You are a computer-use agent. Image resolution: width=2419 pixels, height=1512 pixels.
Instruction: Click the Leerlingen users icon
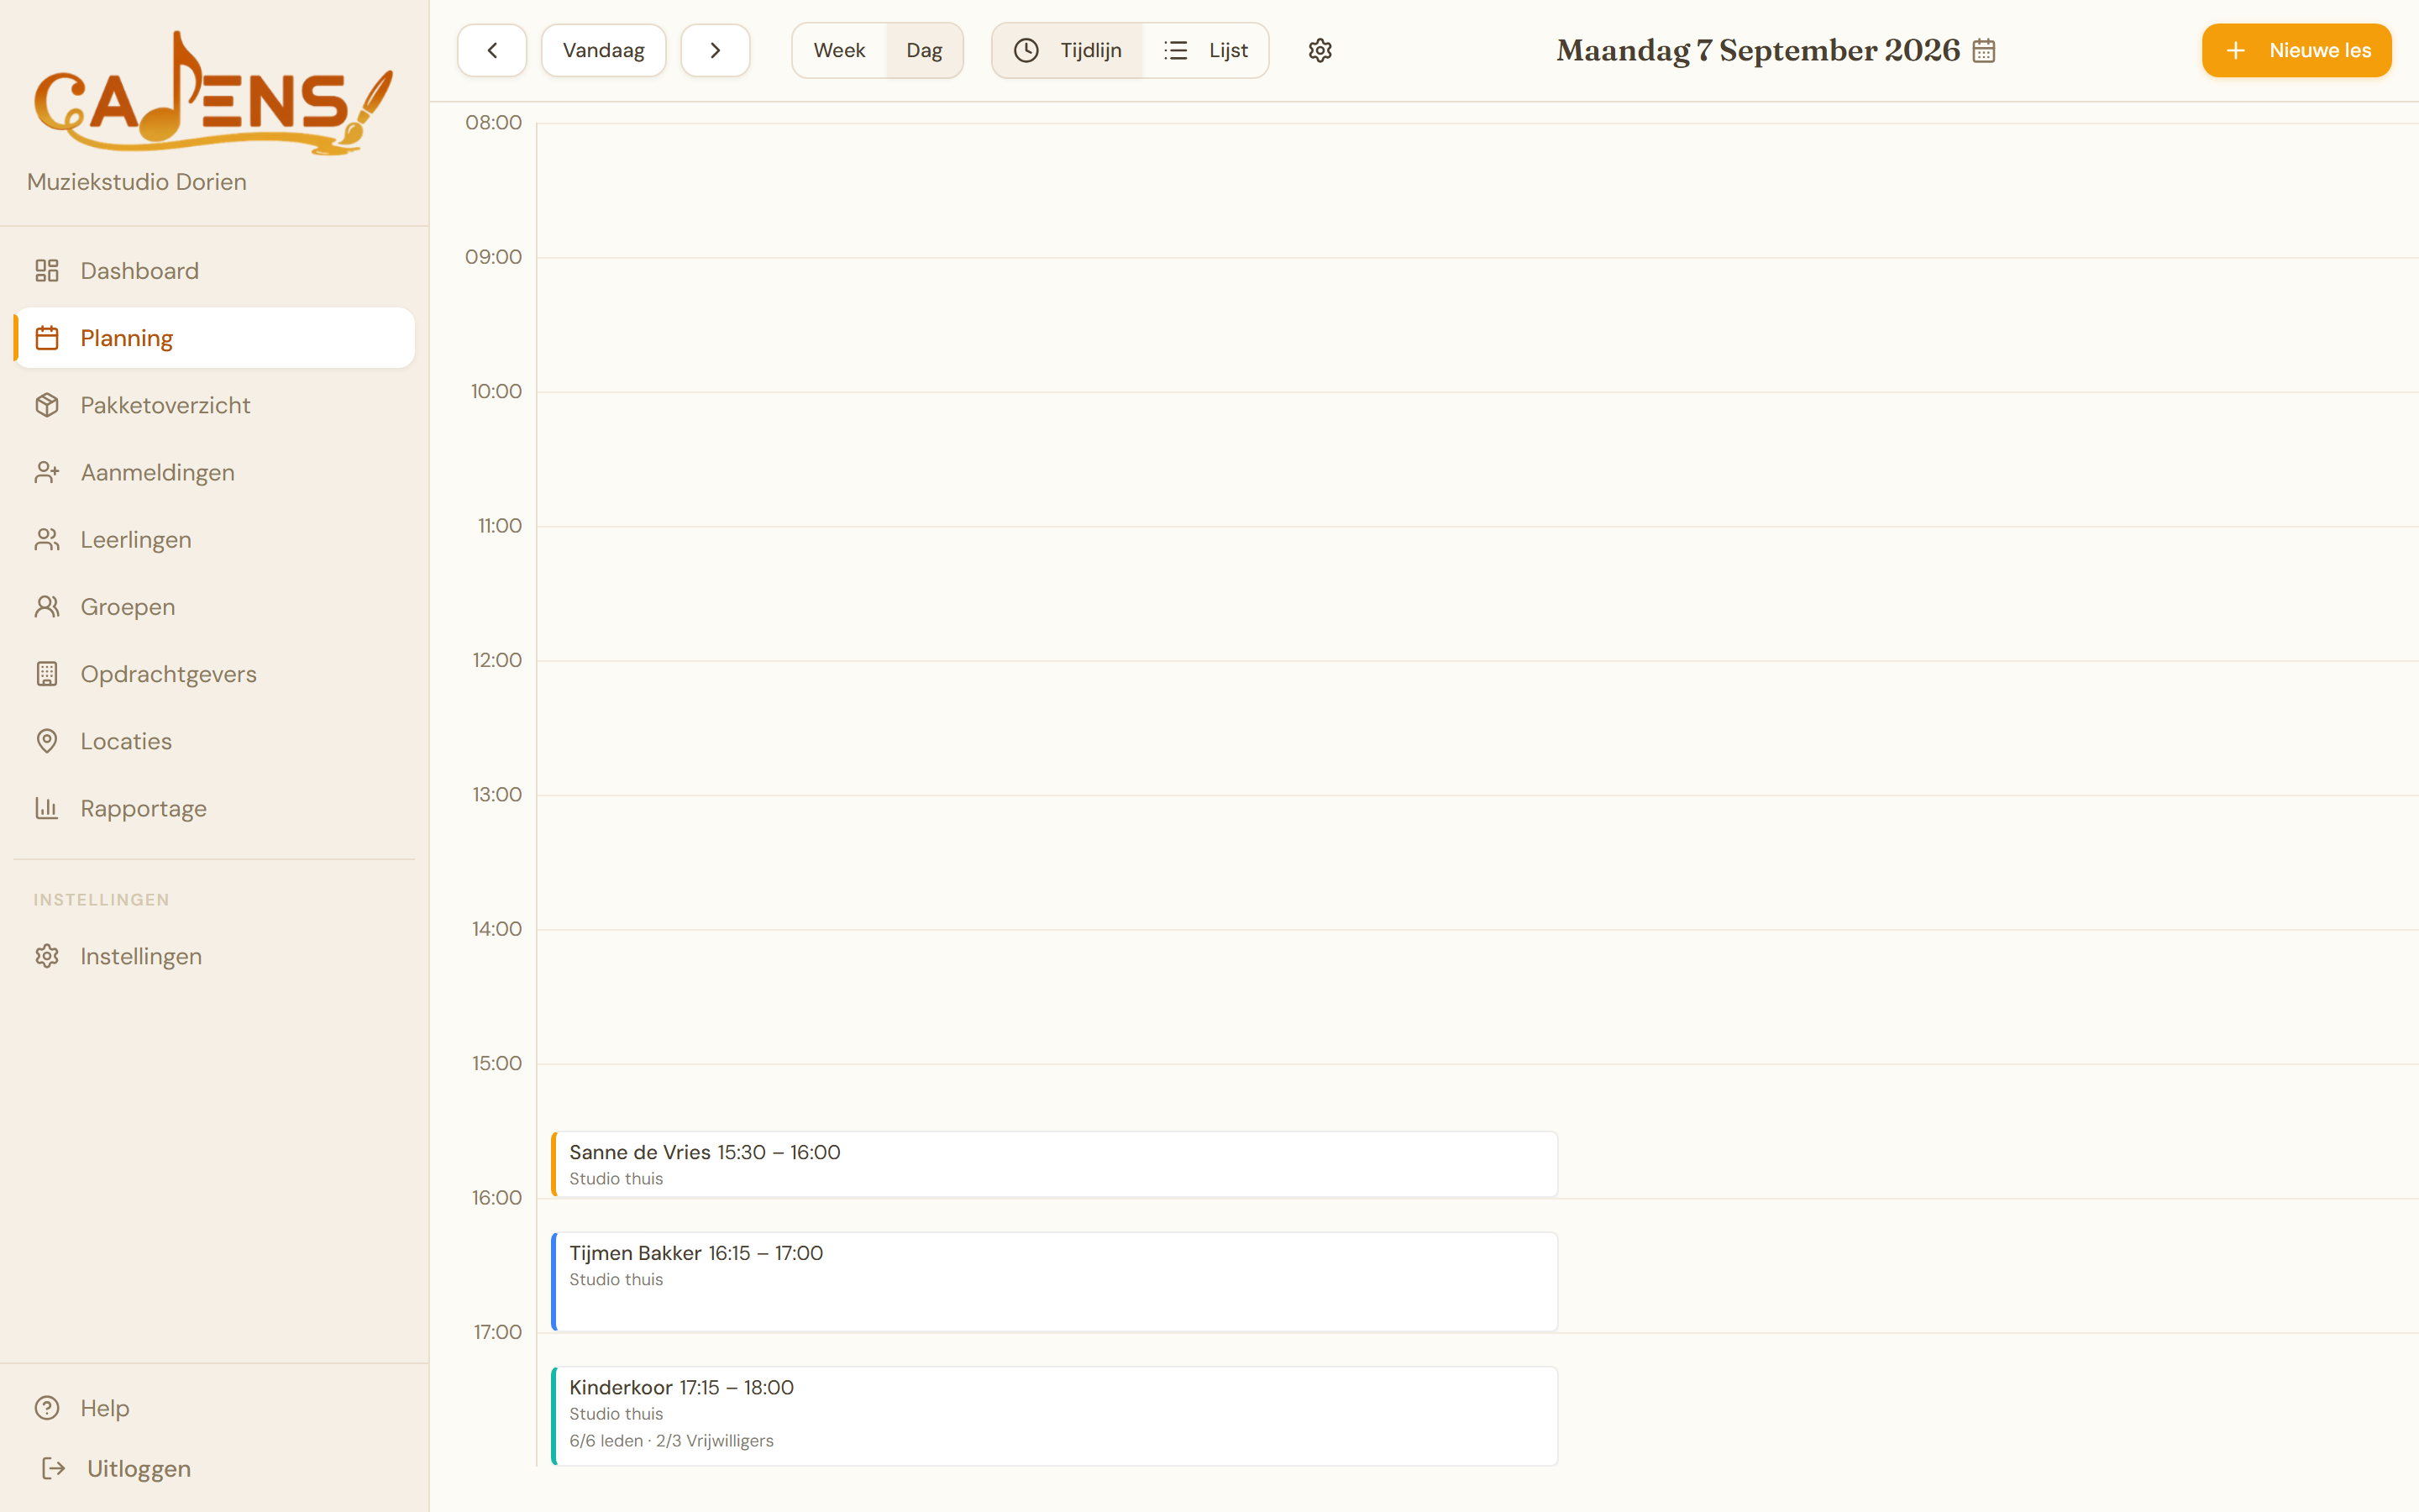[47, 539]
